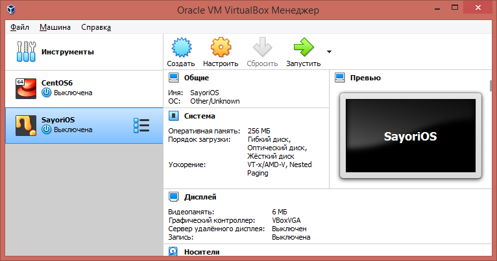Click the Сервер удалённого дисплея label
The image size is (497, 261).
coord(217,229)
